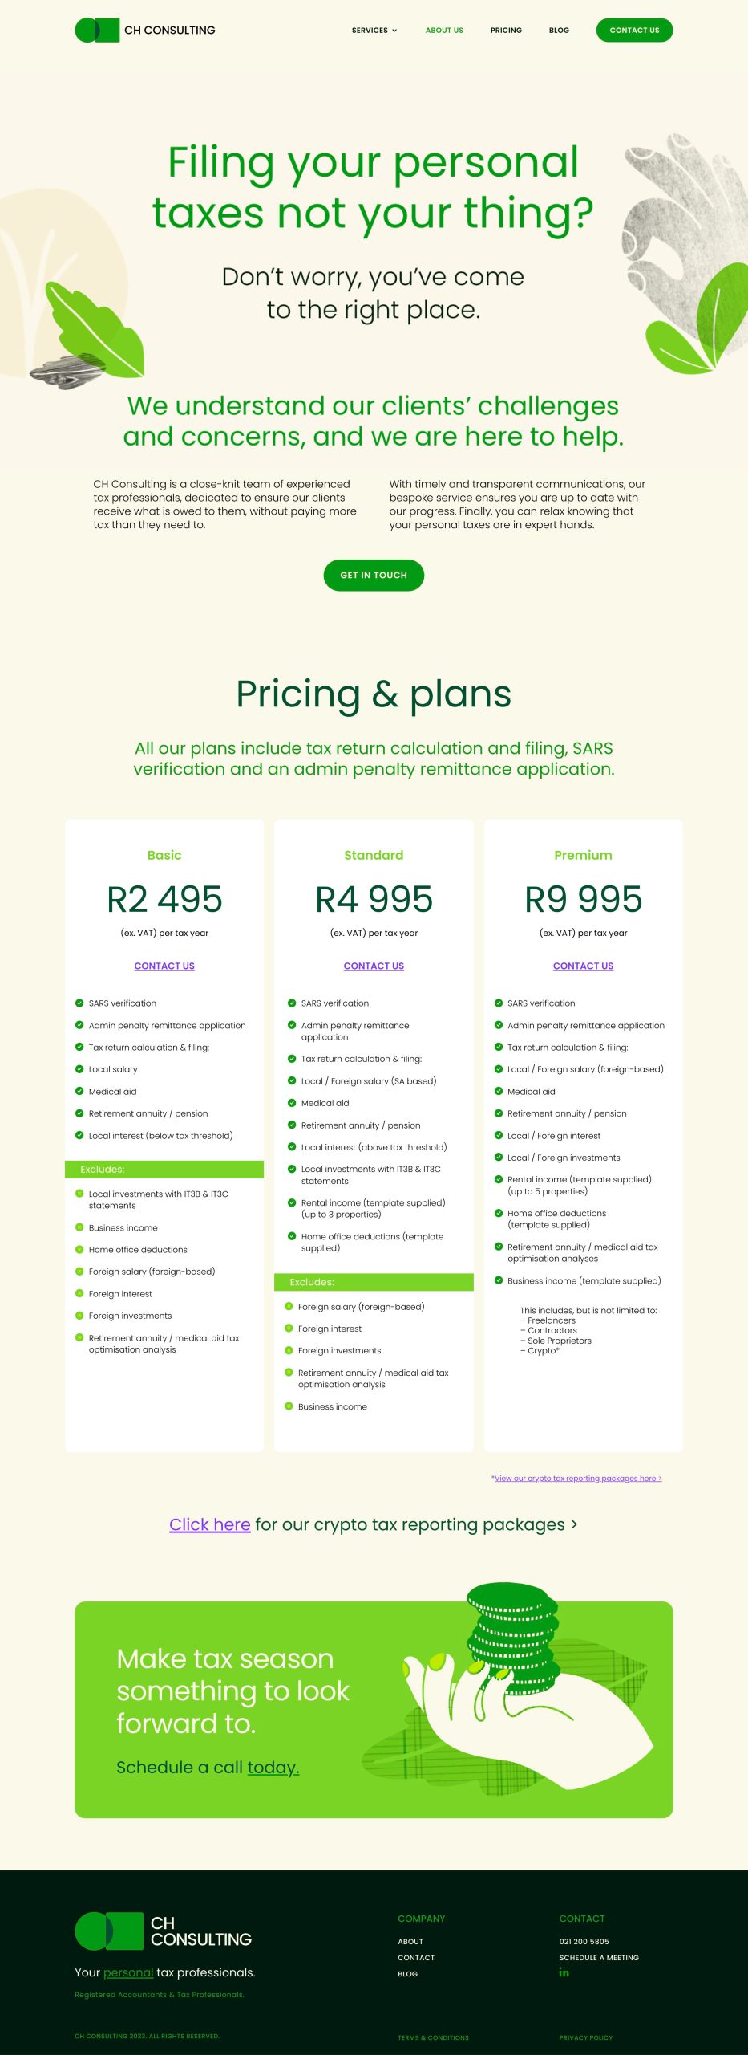Open 'Click here' crypto tax packages link
748x2055 pixels.
pos(209,1524)
